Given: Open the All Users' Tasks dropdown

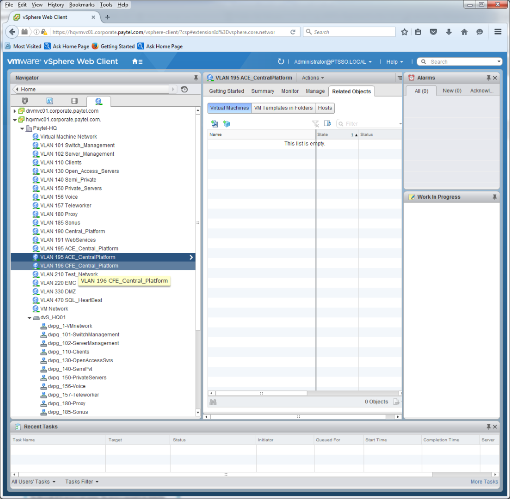Looking at the screenshot, I should coord(33,481).
